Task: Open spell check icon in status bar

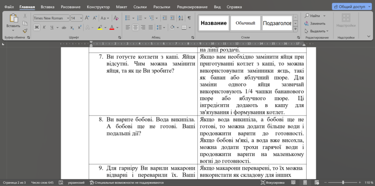Action: point(61,183)
